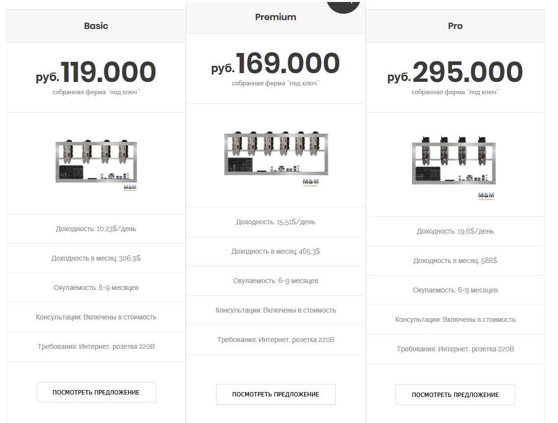Select the 169.000 Premium price

click(288, 63)
